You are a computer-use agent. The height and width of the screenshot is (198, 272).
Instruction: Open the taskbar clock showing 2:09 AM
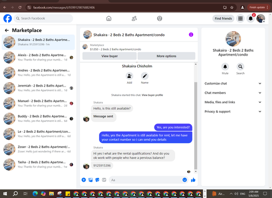pyautogui.click(x=254, y=194)
